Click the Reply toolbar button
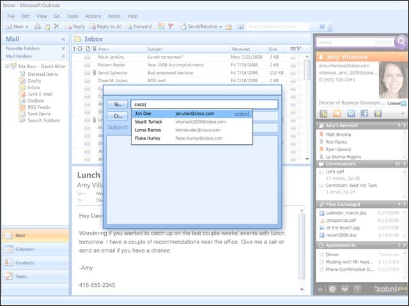This screenshot has width=409, height=306. point(75,26)
